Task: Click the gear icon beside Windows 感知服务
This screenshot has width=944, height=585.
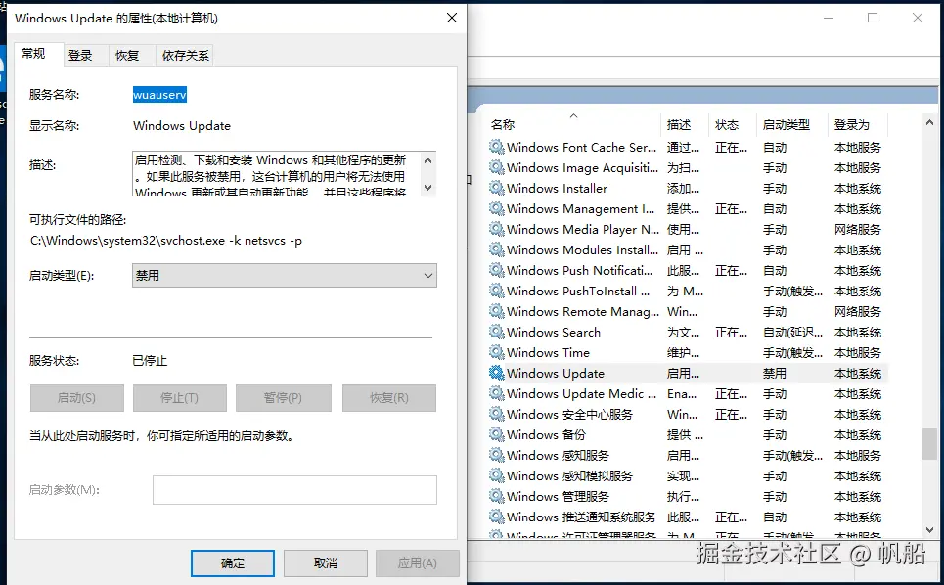Action: click(x=496, y=455)
